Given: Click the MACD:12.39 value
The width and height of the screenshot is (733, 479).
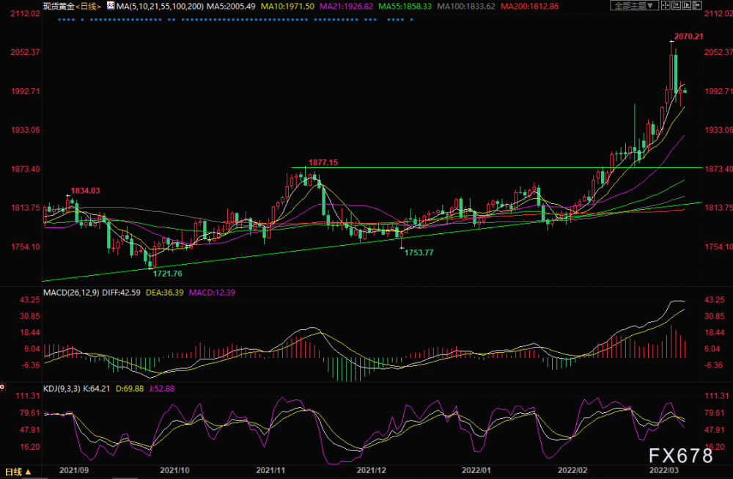Looking at the screenshot, I should tap(212, 293).
